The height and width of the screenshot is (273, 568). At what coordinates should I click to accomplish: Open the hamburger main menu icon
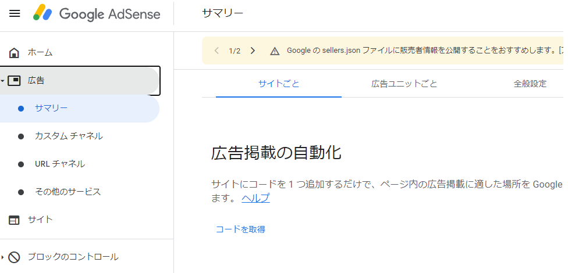click(15, 13)
